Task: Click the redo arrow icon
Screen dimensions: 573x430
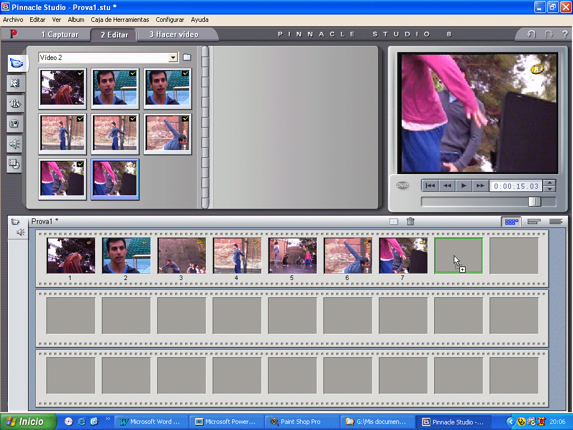Action: pyautogui.click(x=549, y=34)
